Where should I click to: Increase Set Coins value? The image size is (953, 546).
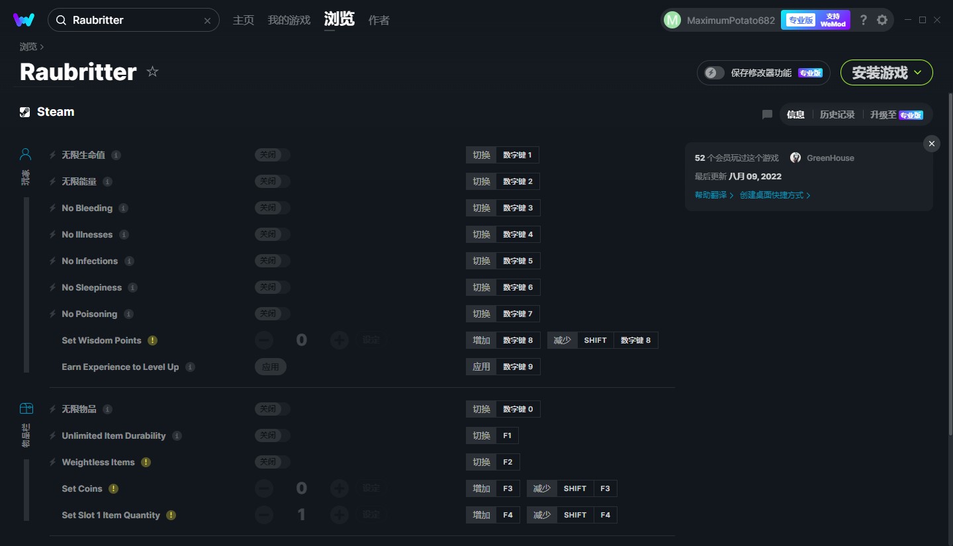coord(340,488)
